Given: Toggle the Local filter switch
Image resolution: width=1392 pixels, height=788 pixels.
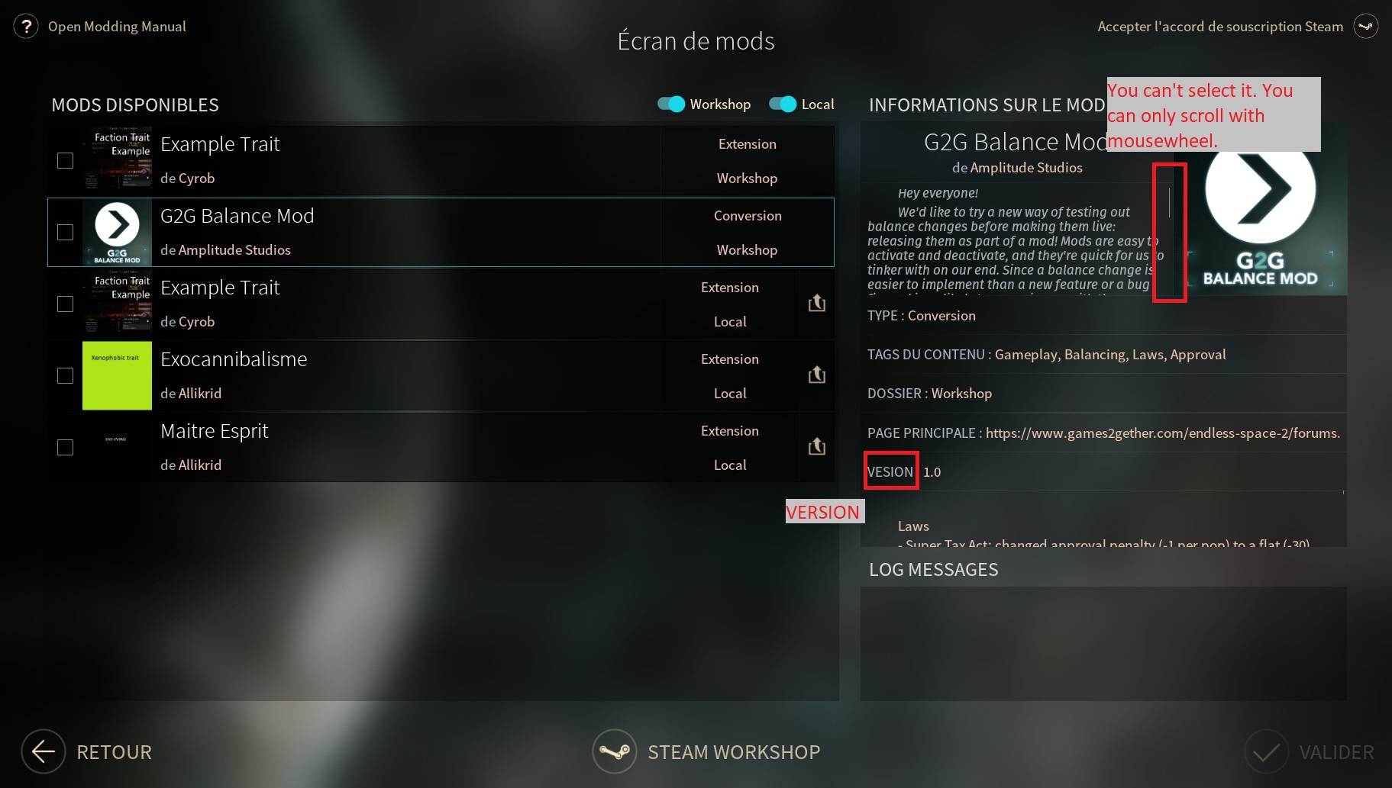Looking at the screenshot, I should (x=783, y=104).
